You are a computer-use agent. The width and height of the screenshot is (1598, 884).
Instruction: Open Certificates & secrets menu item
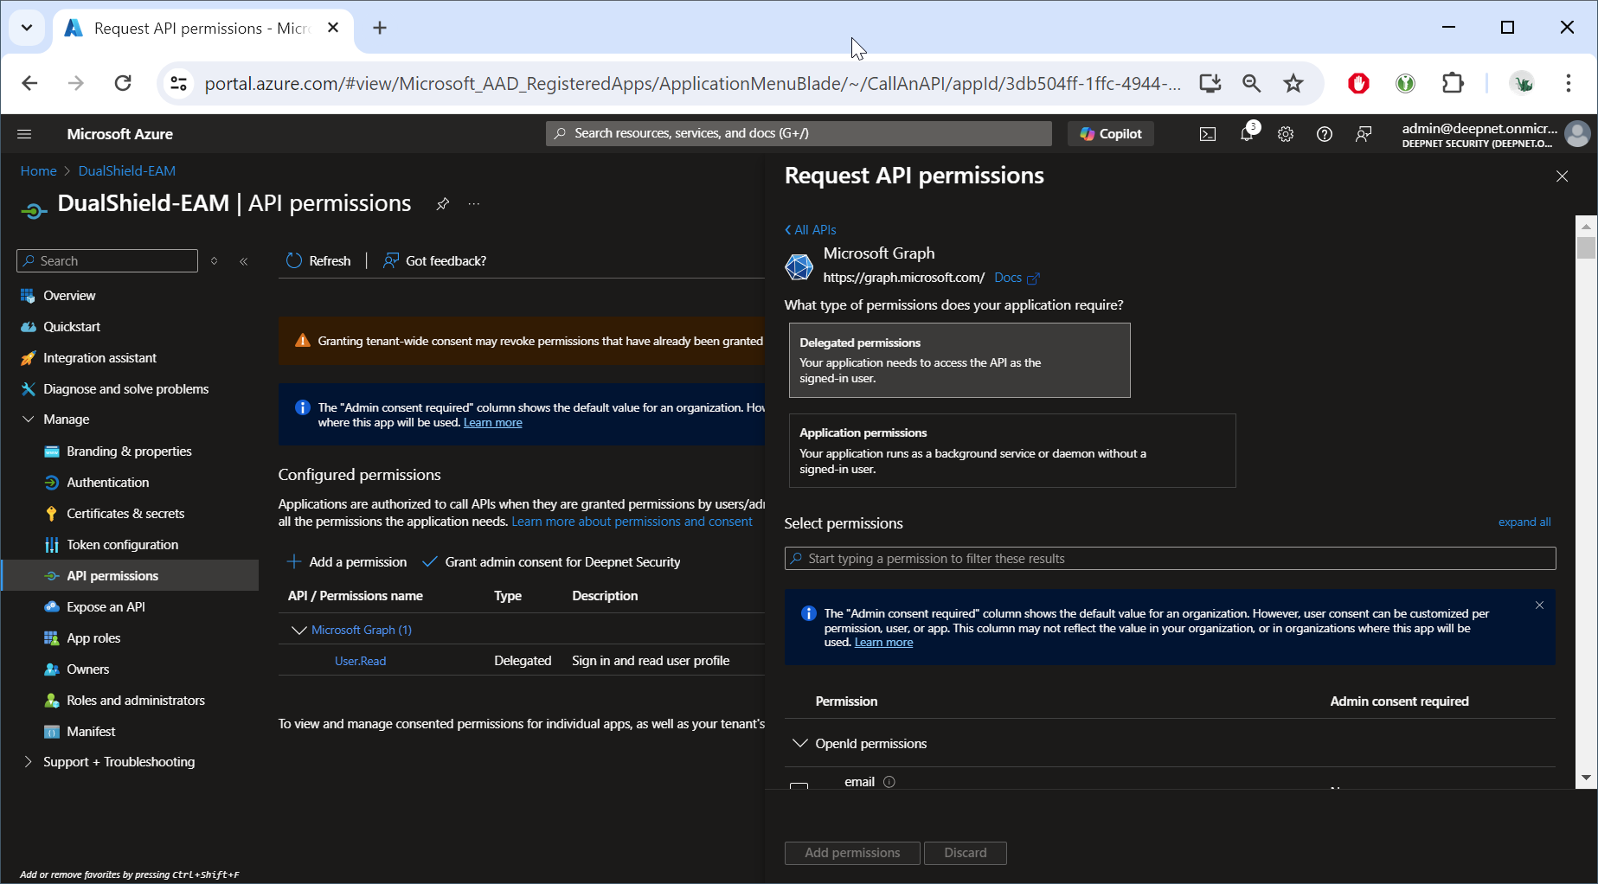point(125,514)
